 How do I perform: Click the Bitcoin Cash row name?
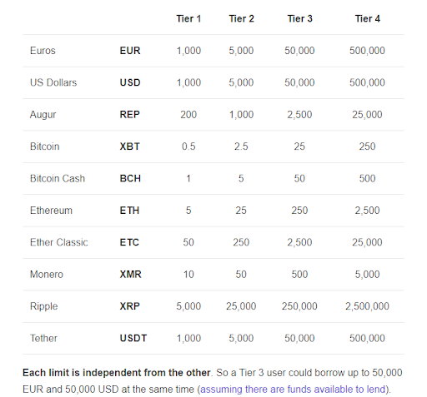tap(58, 178)
